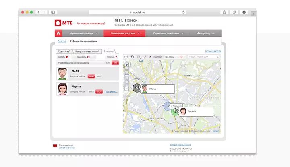Click the map zoom slider handle
The height and width of the screenshot is (167, 290).
click(x=127, y=75)
